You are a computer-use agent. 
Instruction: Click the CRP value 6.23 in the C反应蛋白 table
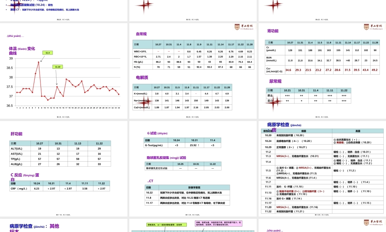pos(37,189)
